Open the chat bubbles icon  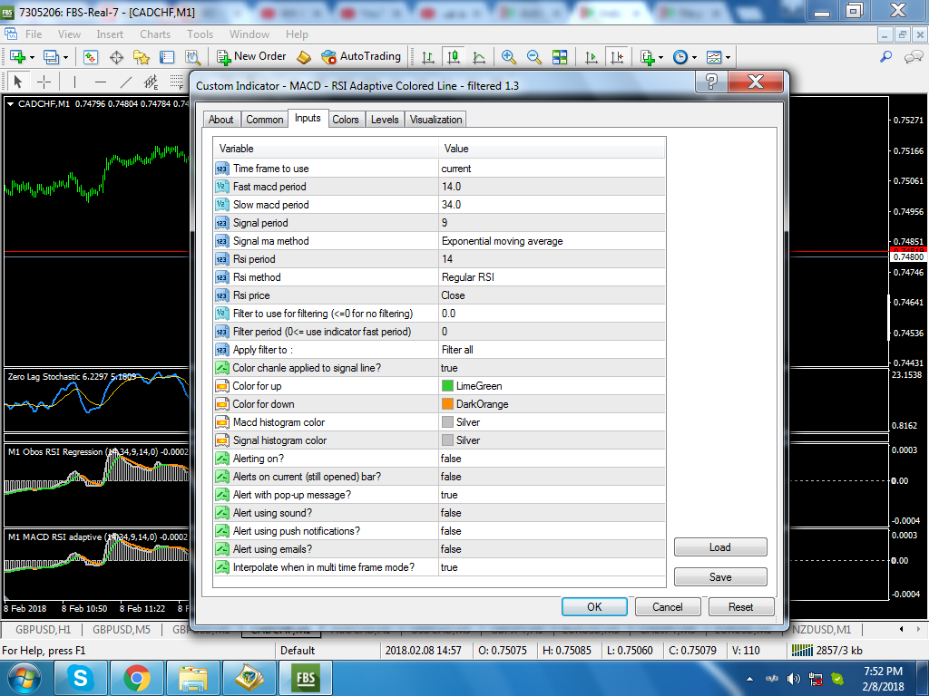point(913,57)
